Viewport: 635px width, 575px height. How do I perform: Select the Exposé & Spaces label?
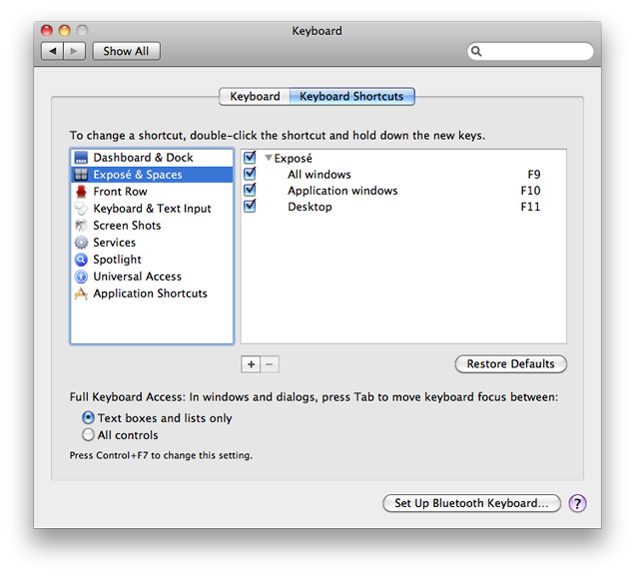pos(138,175)
